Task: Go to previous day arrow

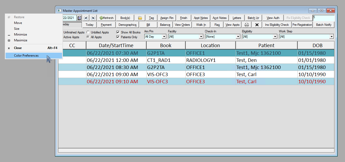Action: [x=86, y=18]
